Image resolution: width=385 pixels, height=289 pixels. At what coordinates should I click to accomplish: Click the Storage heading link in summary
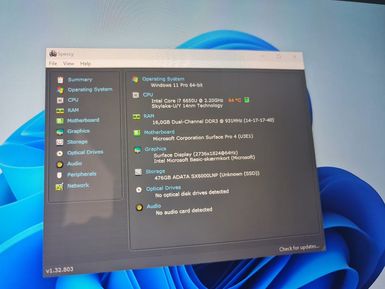(155, 171)
